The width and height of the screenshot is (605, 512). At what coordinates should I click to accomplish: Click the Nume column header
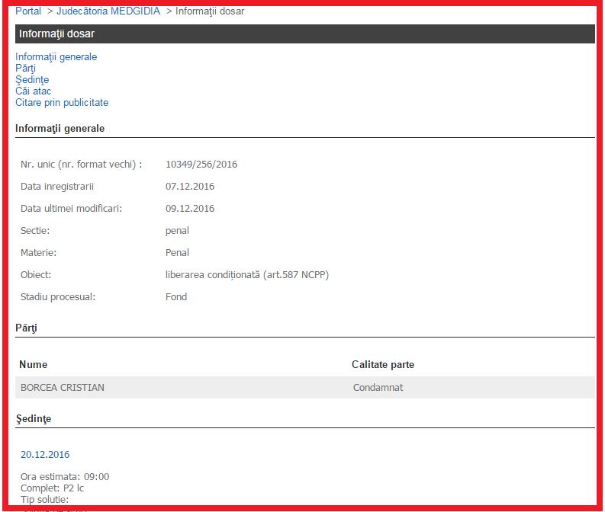pos(33,365)
